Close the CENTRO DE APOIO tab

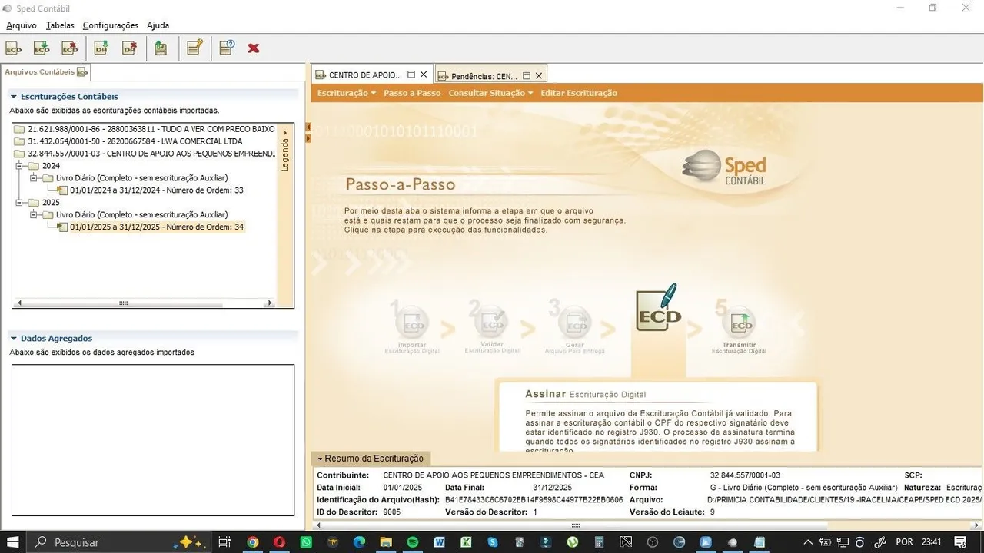(424, 75)
